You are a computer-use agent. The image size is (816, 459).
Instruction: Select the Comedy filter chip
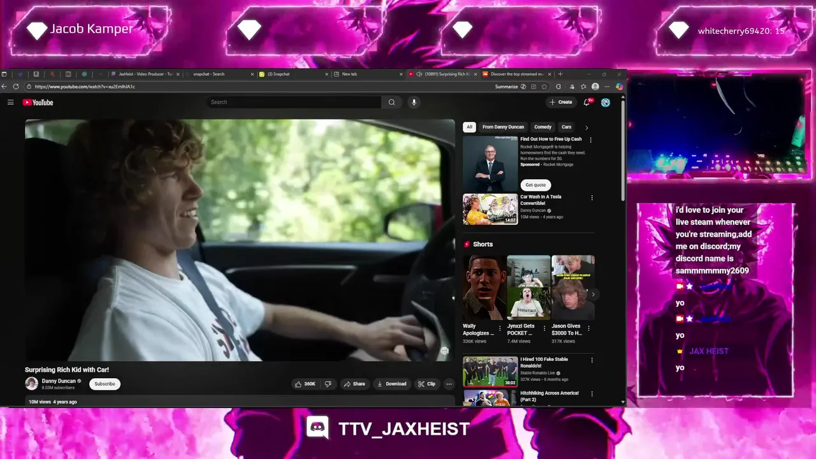click(543, 127)
